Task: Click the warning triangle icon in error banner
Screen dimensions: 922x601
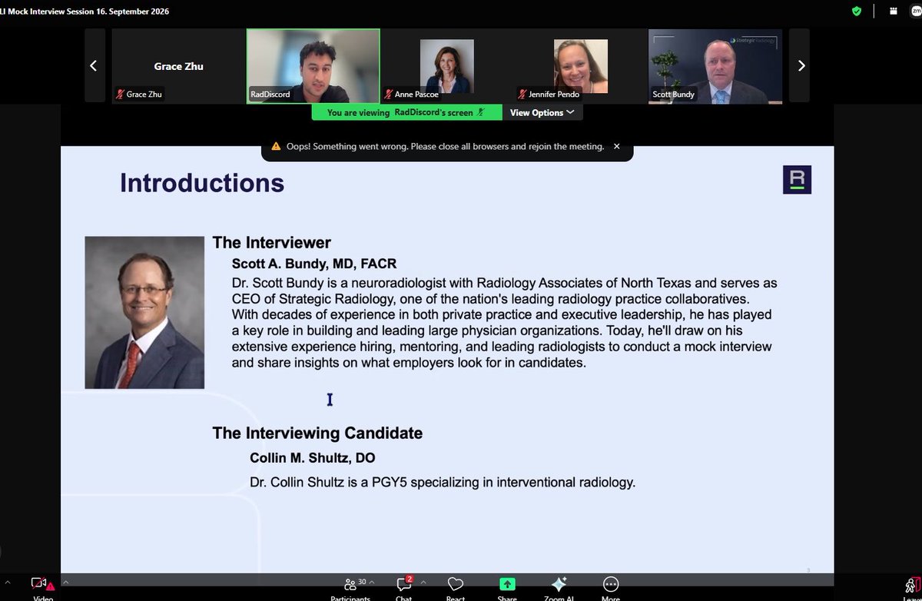Action: [x=276, y=146]
